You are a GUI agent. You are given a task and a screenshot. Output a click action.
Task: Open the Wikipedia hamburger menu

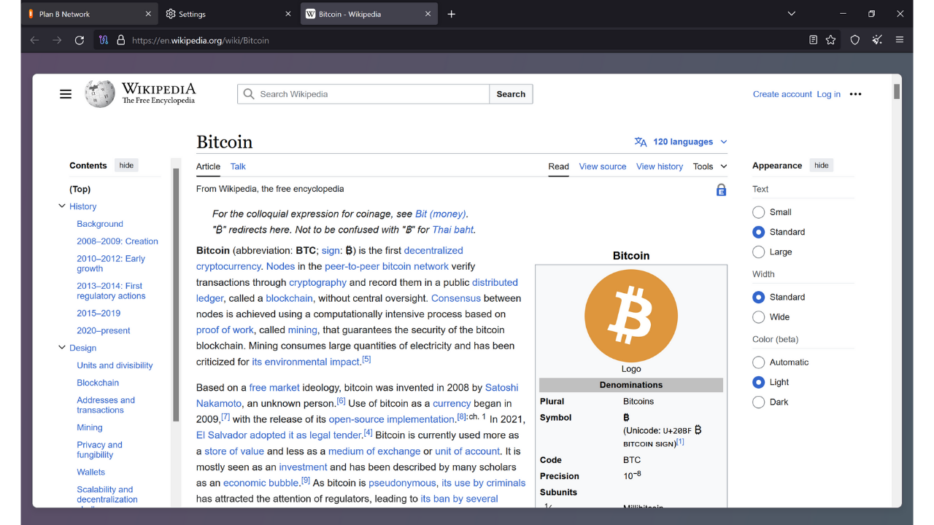click(65, 93)
